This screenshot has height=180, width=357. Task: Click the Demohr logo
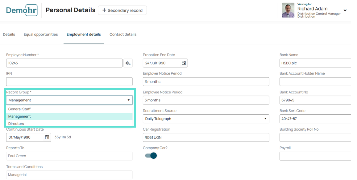point(22,10)
